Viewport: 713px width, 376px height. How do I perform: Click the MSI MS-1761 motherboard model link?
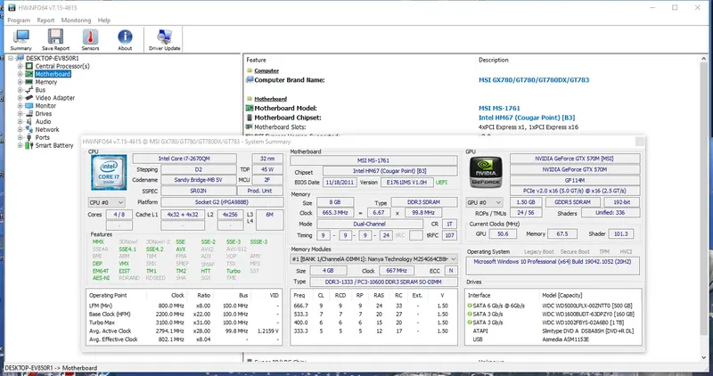pos(499,108)
